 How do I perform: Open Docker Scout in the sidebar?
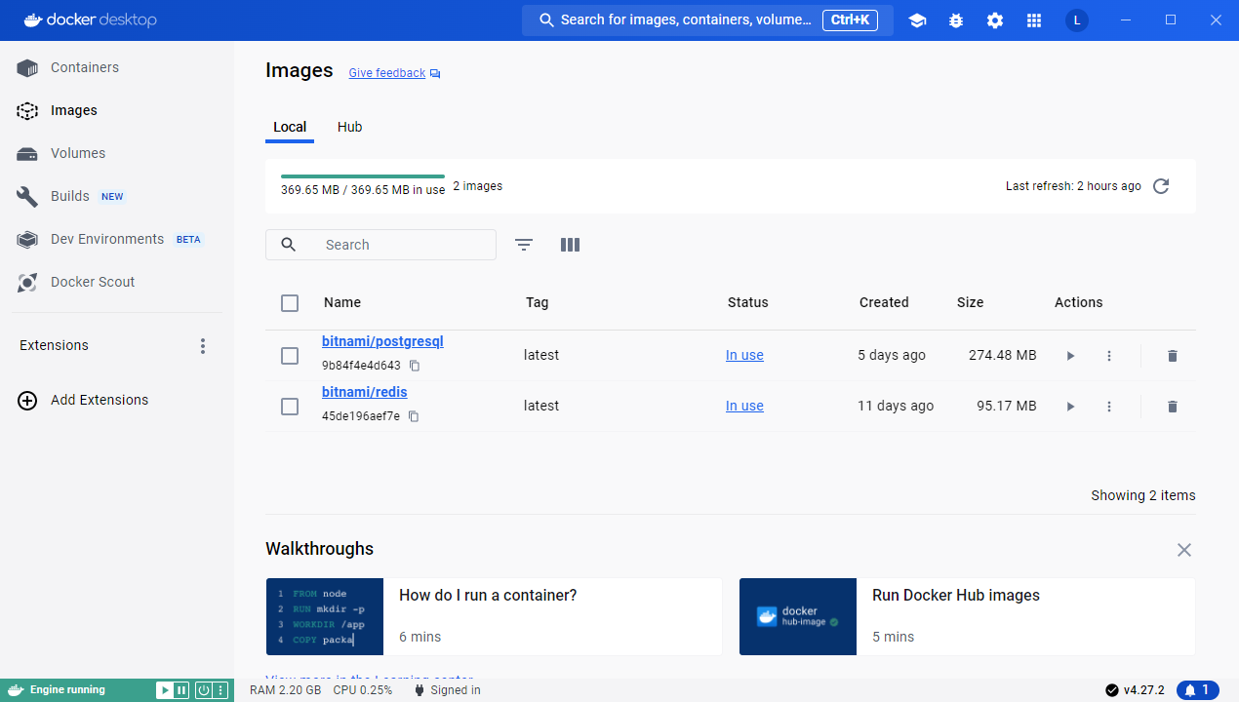coord(117,282)
